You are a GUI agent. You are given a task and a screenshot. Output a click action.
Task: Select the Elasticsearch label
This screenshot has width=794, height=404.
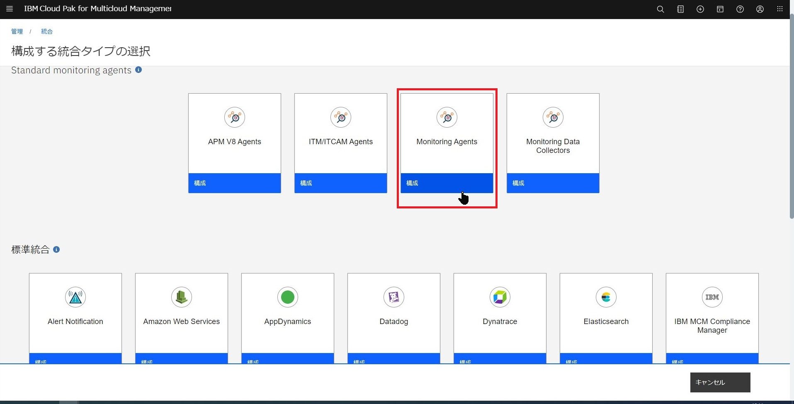point(606,322)
